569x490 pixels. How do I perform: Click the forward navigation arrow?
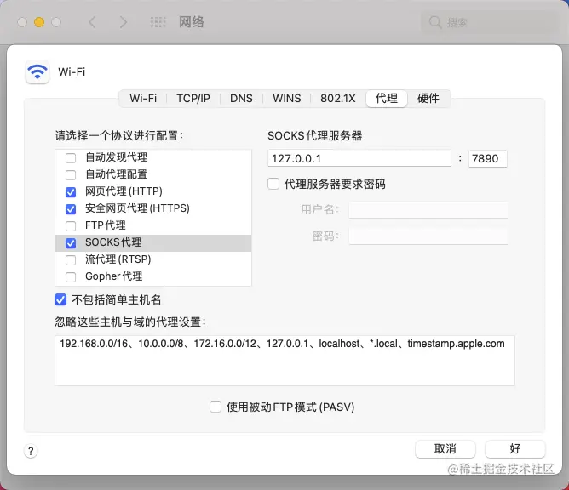tap(124, 22)
